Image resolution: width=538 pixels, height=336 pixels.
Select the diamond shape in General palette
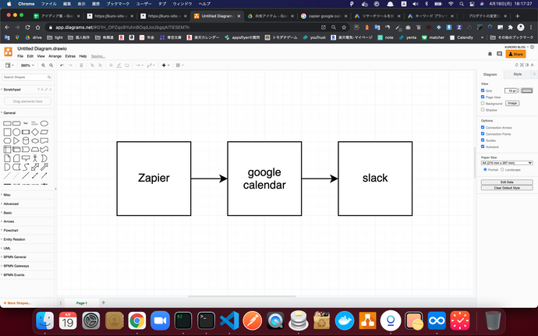click(35, 132)
